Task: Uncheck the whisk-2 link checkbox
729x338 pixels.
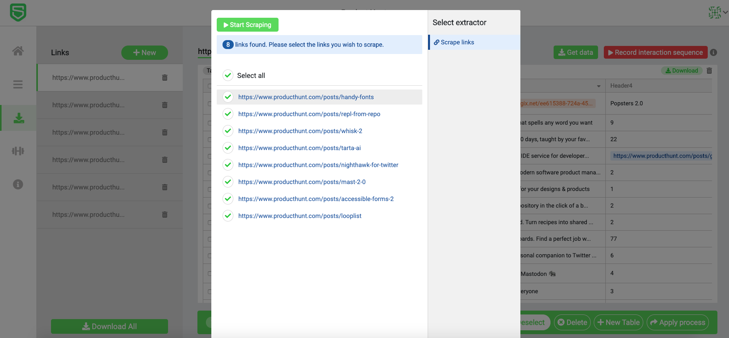Action: tap(228, 131)
